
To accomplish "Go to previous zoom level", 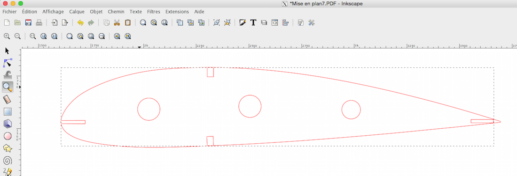I will [117, 36].
